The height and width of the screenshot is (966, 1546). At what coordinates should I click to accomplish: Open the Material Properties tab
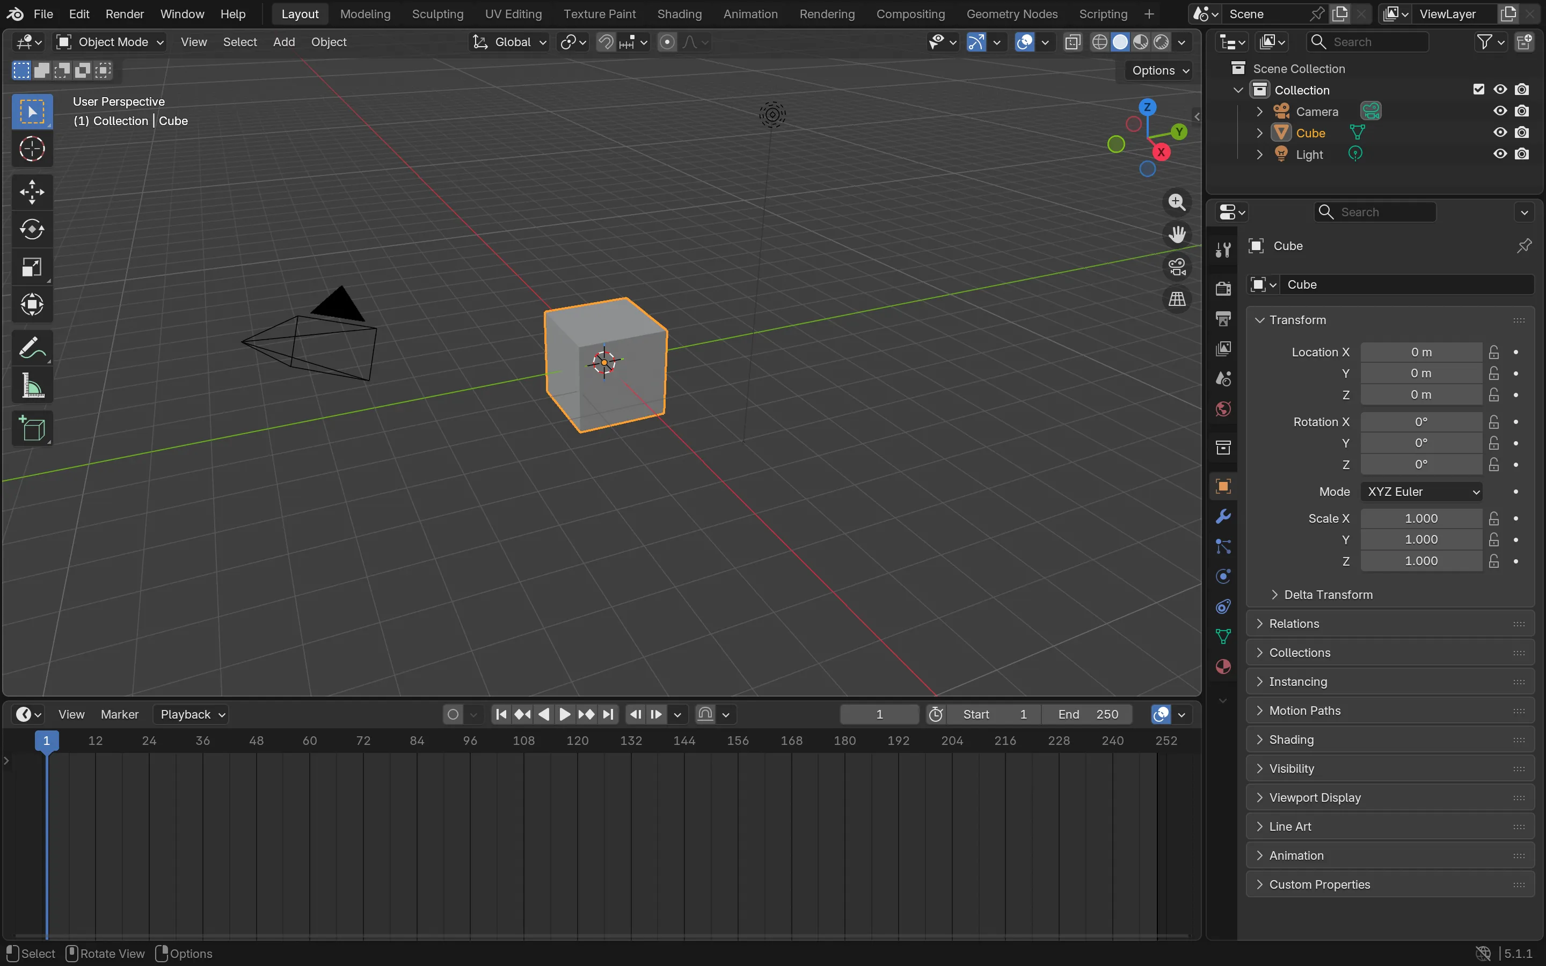point(1222,667)
